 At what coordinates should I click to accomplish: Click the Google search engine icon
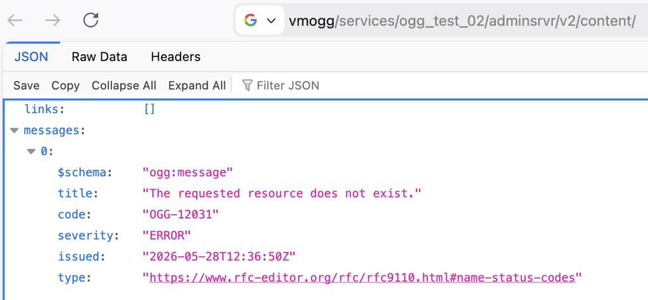(x=251, y=20)
